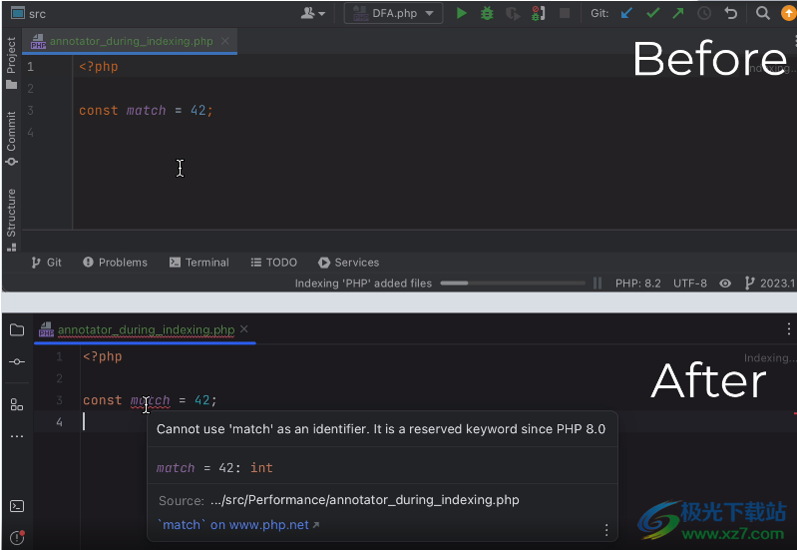This screenshot has width=797, height=550.
Task: Show more tool windows ellipsis in After sidebar
Action: [x=17, y=436]
